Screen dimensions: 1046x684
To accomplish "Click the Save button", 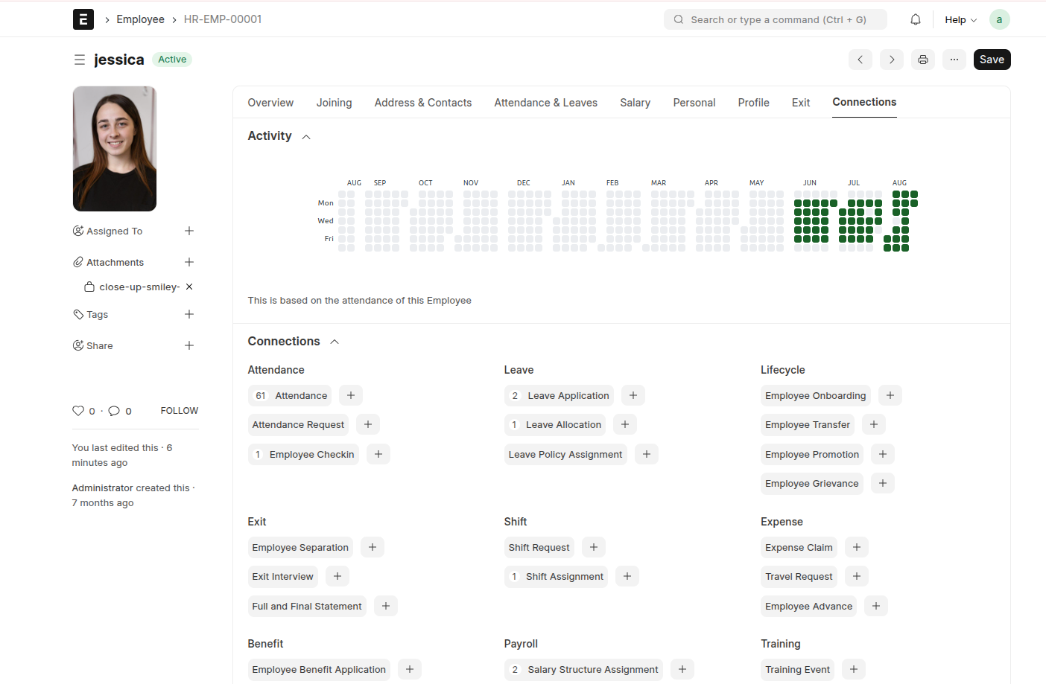I will [992, 60].
